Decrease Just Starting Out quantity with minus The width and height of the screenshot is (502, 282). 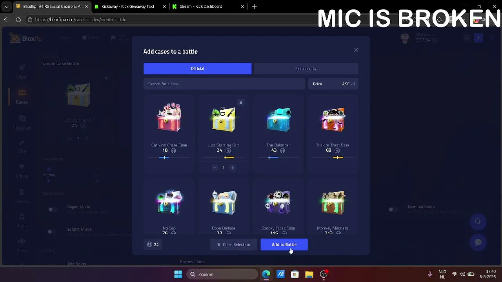(x=215, y=168)
